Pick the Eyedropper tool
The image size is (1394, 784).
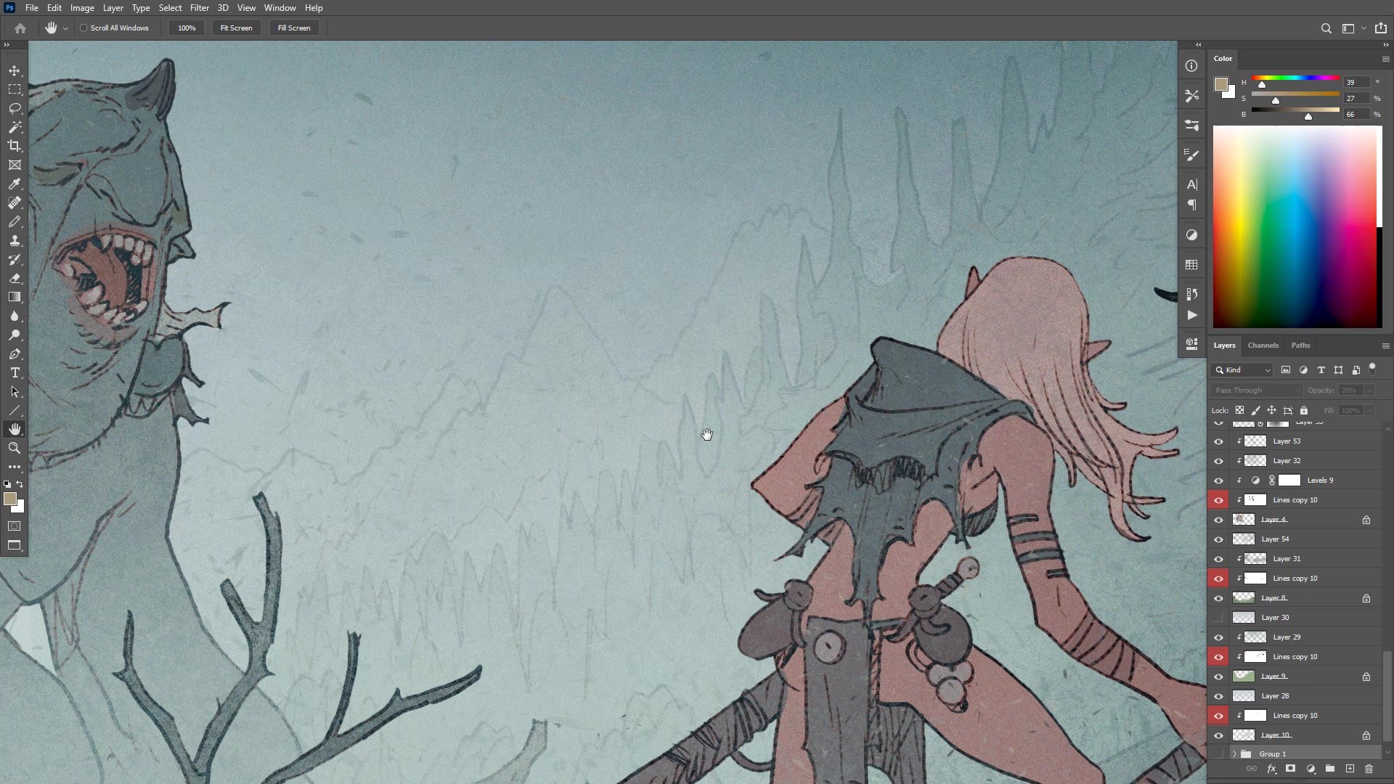click(x=15, y=184)
